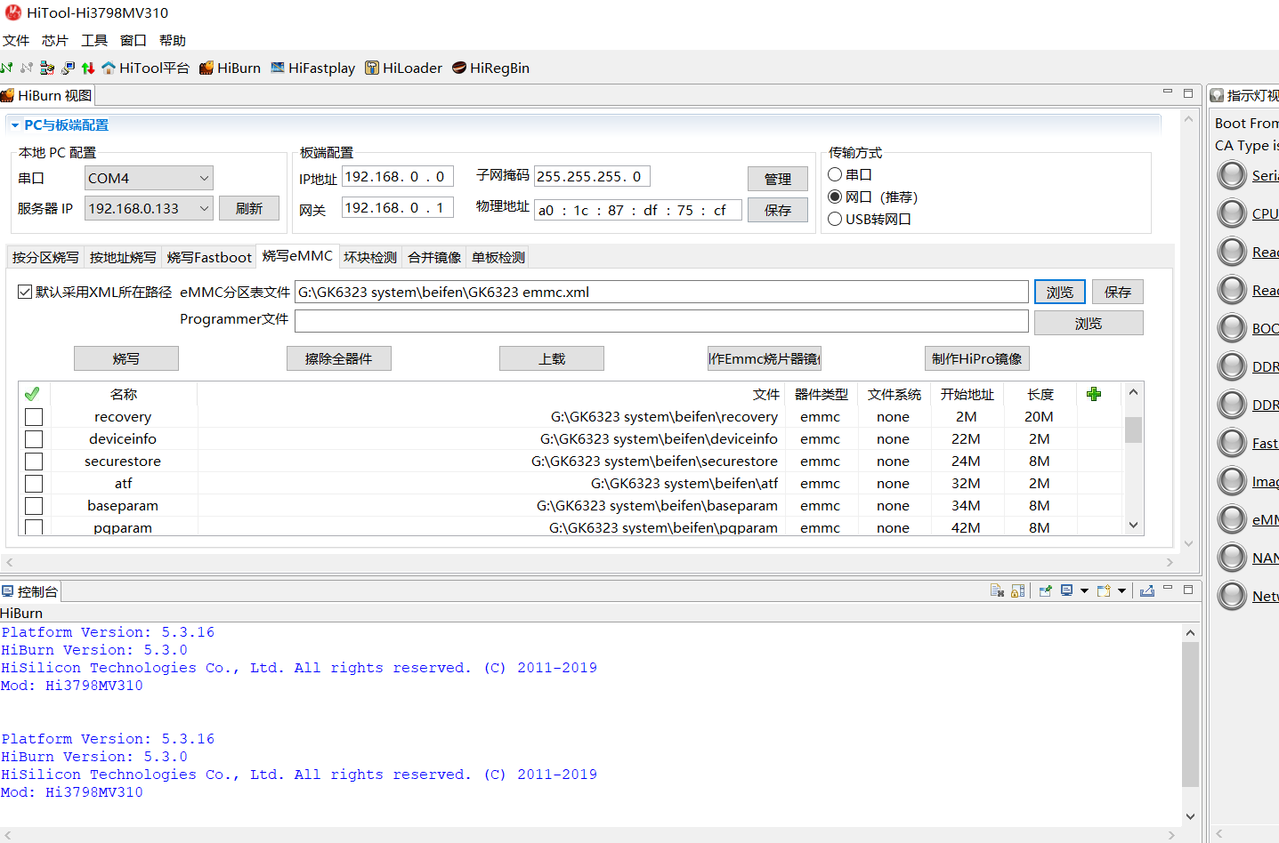
Task: Click the pin console icon
Action: pos(1045,590)
